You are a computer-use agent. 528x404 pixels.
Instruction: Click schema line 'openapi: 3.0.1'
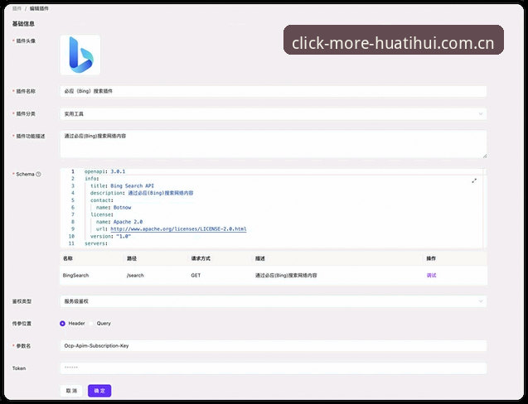(x=104, y=171)
